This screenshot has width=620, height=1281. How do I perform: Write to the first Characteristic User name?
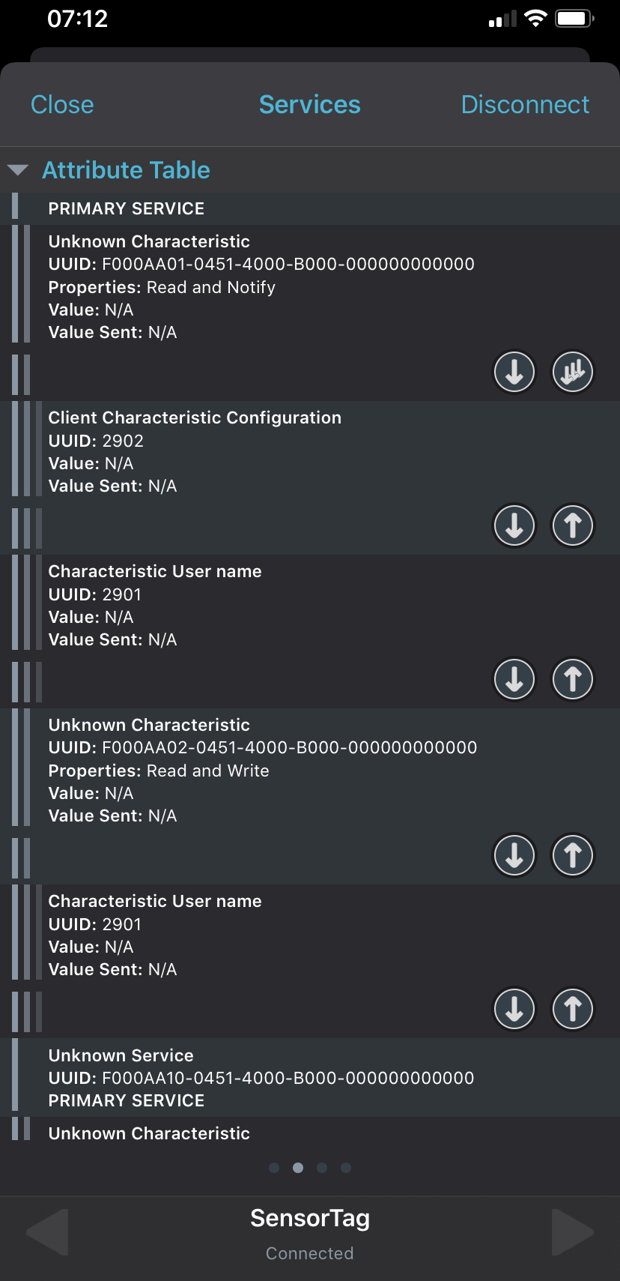(x=573, y=679)
